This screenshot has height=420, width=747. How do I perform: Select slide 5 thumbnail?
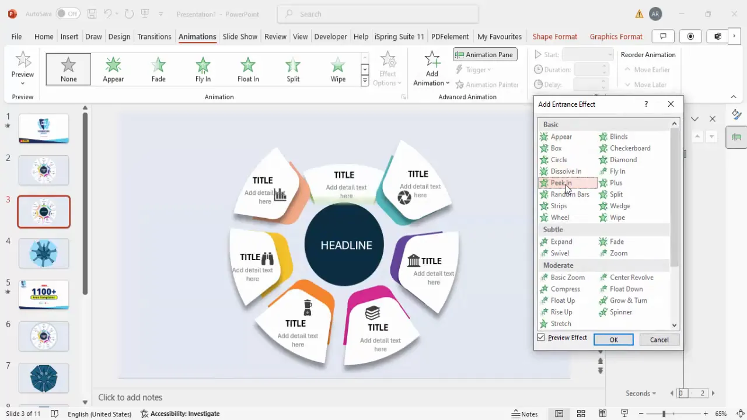[44, 295]
